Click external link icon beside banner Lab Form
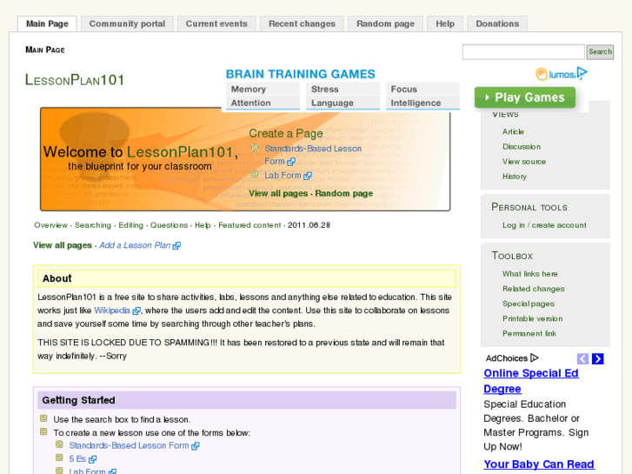The image size is (632, 474). click(x=308, y=176)
